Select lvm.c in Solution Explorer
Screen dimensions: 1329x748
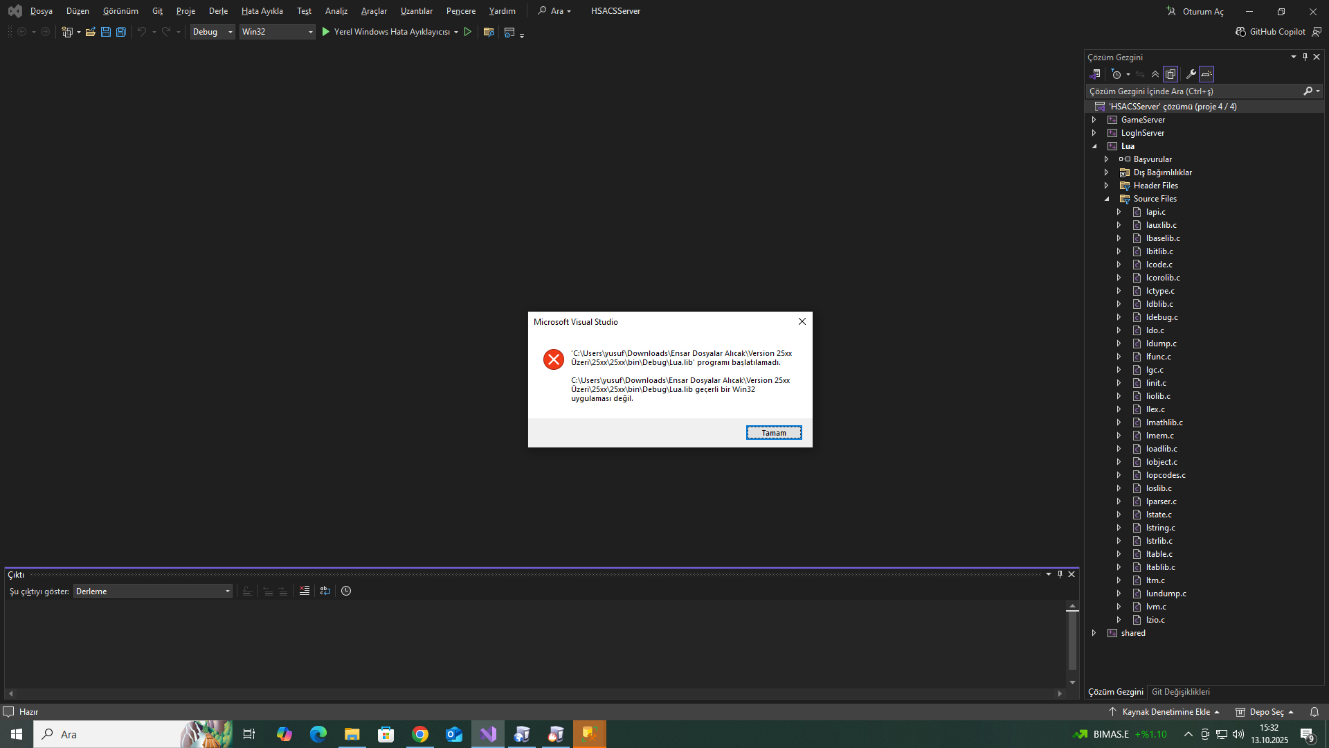point(1155,607)
